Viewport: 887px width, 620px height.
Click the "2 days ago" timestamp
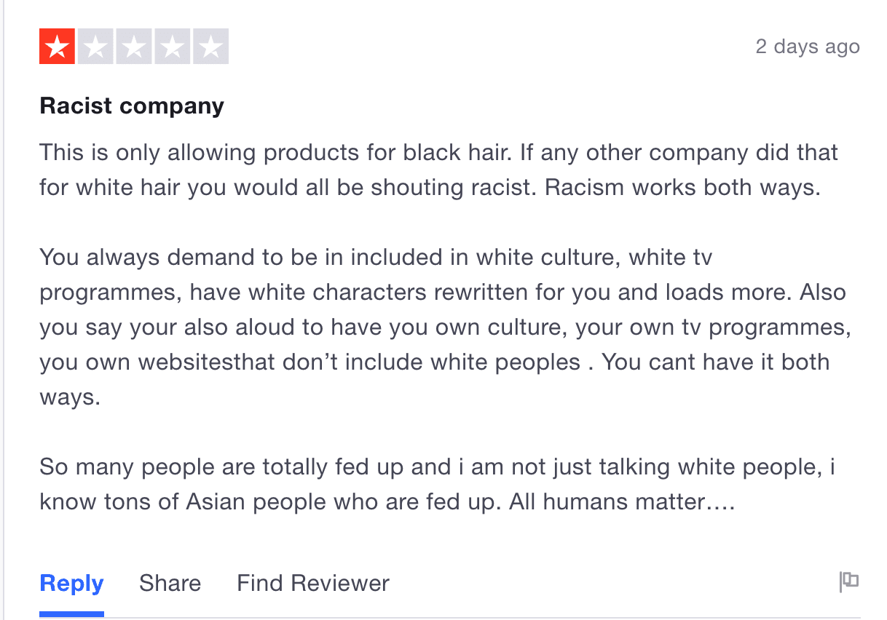pos(808,47)
